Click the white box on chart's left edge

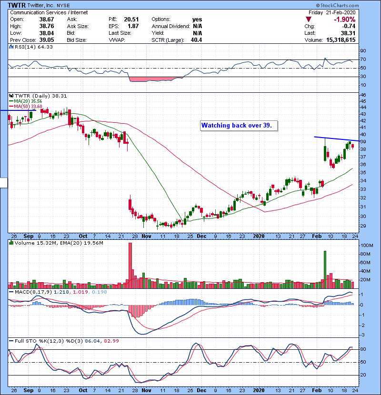3,183
